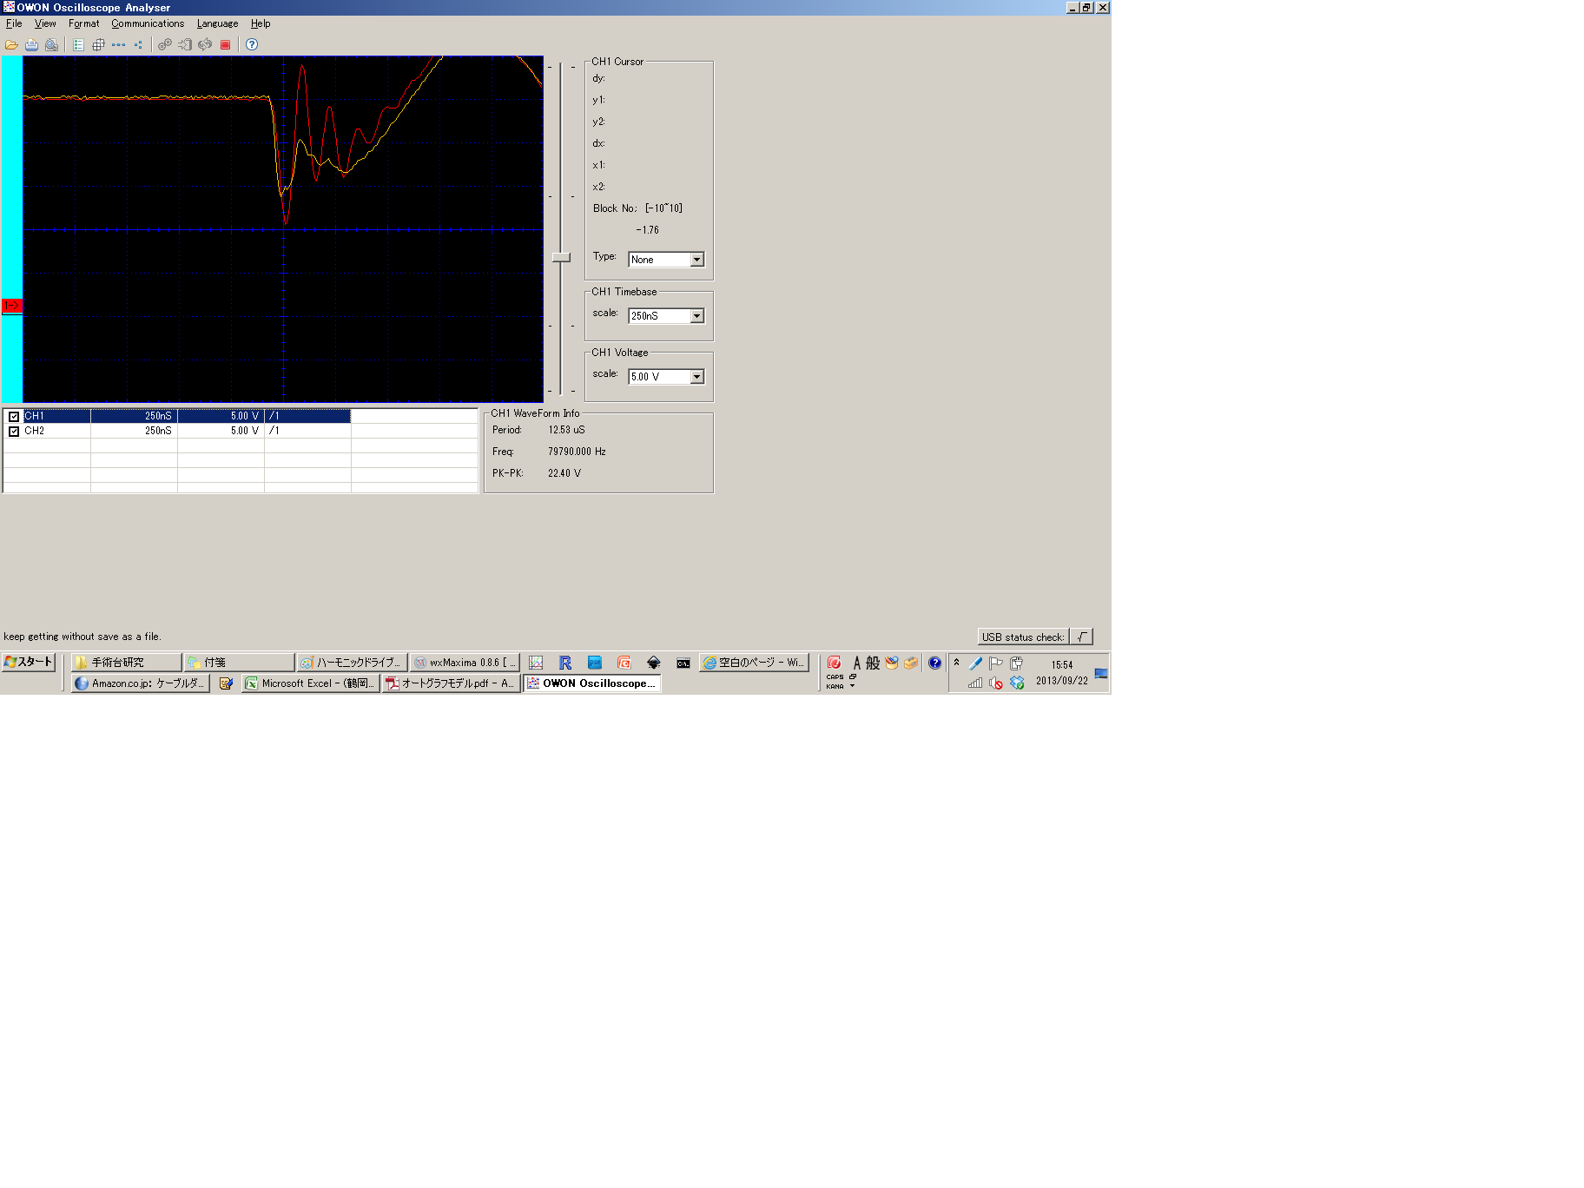Open the cursor Type dropdown
This screenshot has height=1188, width=1584.
pyautogui.click(x=696, y=260)
